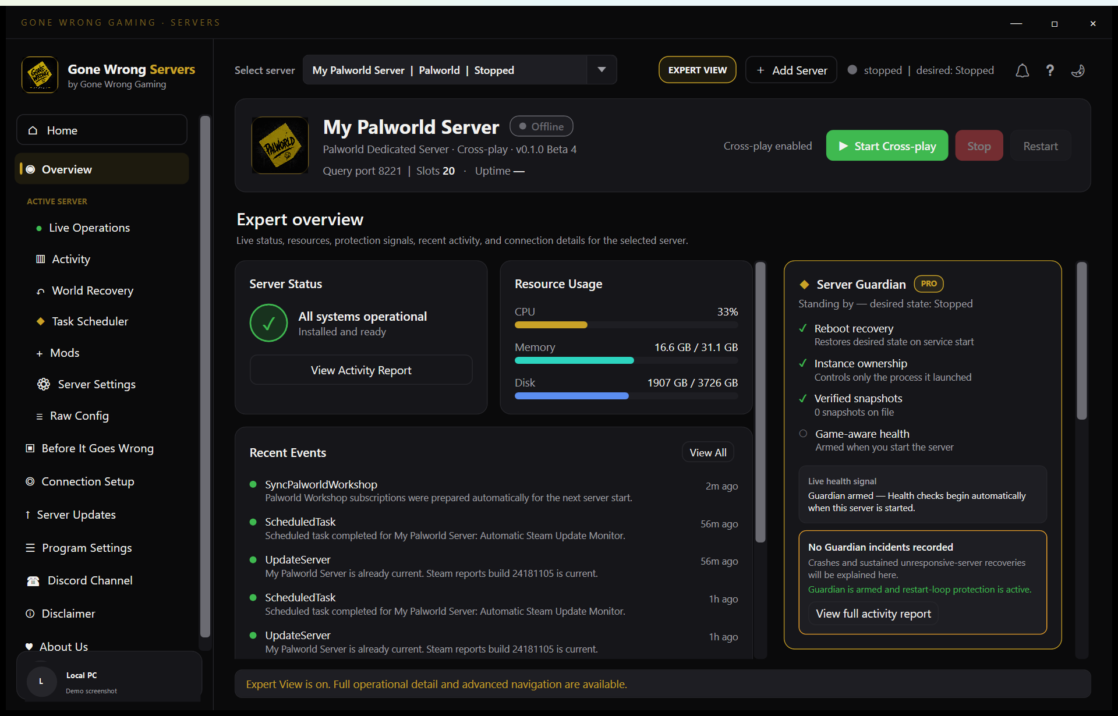
Task: Click the Connection Setup target icon
Action: 30,481
